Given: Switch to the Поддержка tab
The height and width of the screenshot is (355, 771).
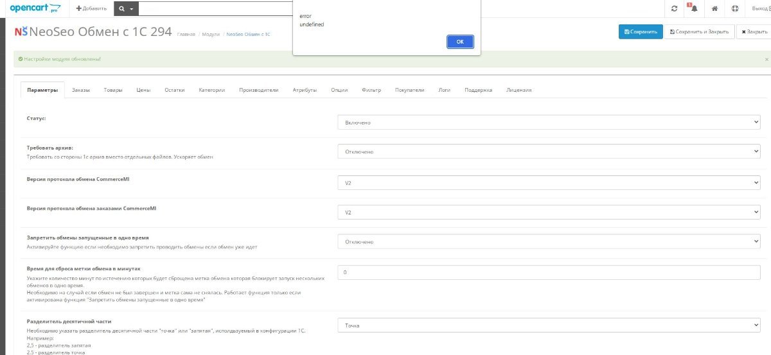Looking at the screenshot, I should coord(478,90).
